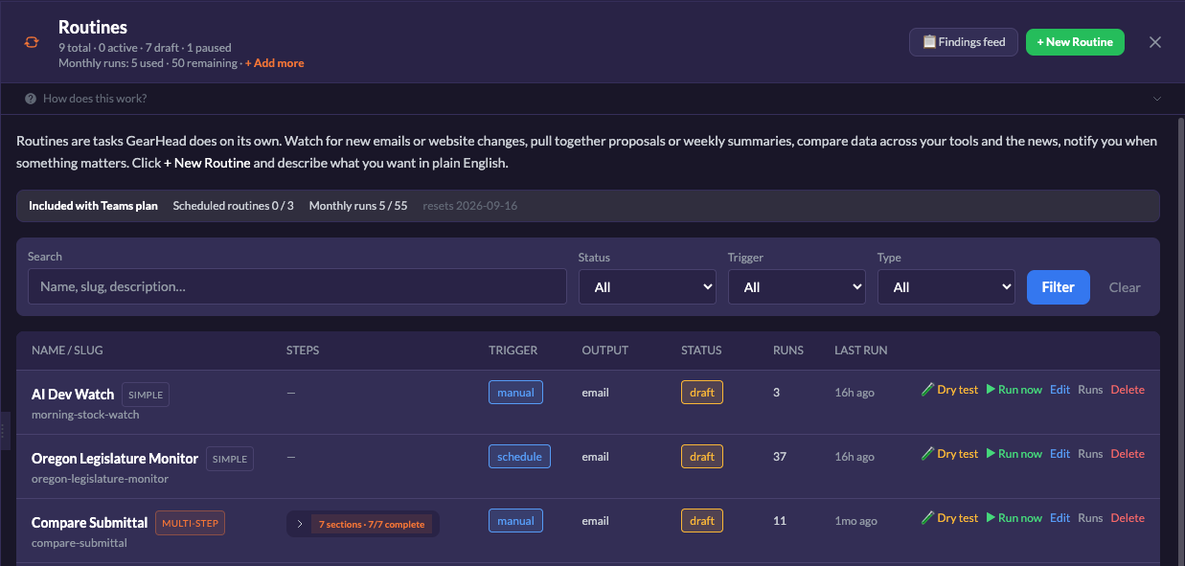Expand the '7 sections · 7/7 complete' steps
Viewport: 1185px width, 566px height.
click(363, 524)
